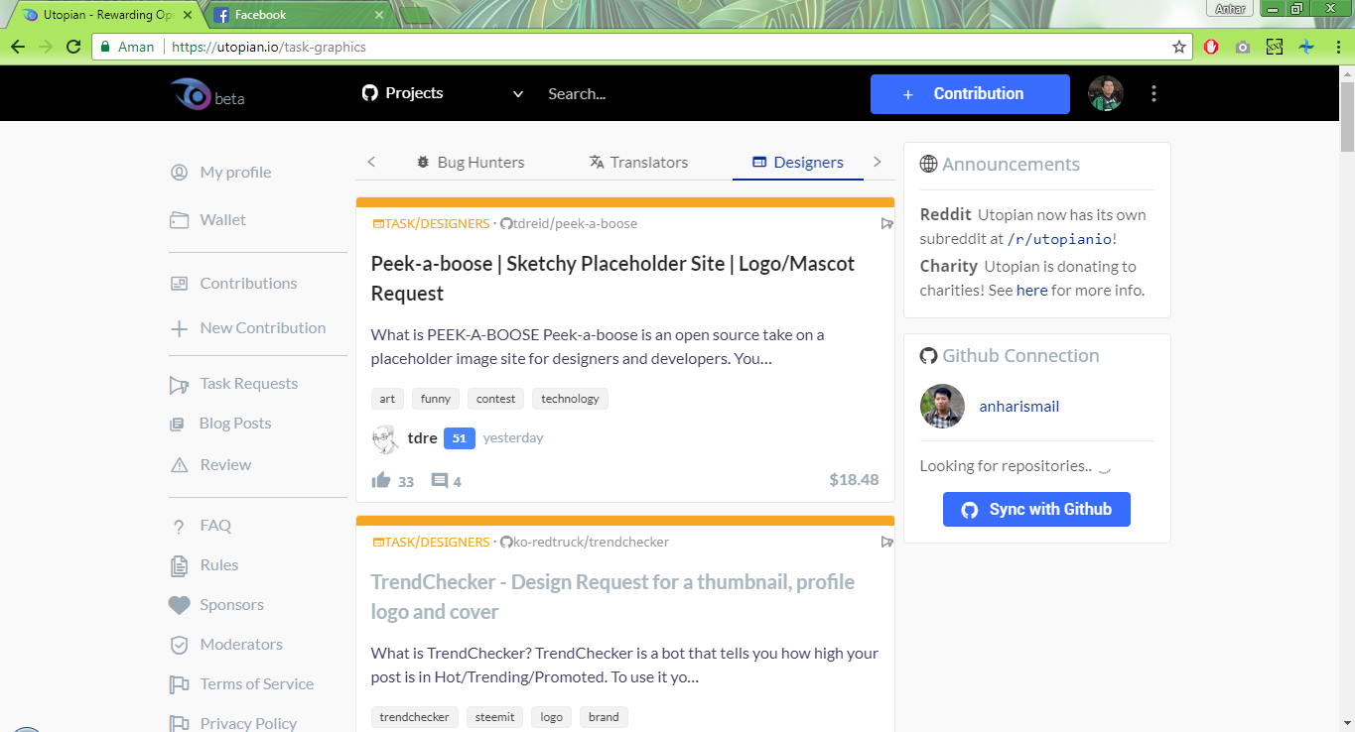
Task: Open the tdre author name link
Action: pos(422,438)
